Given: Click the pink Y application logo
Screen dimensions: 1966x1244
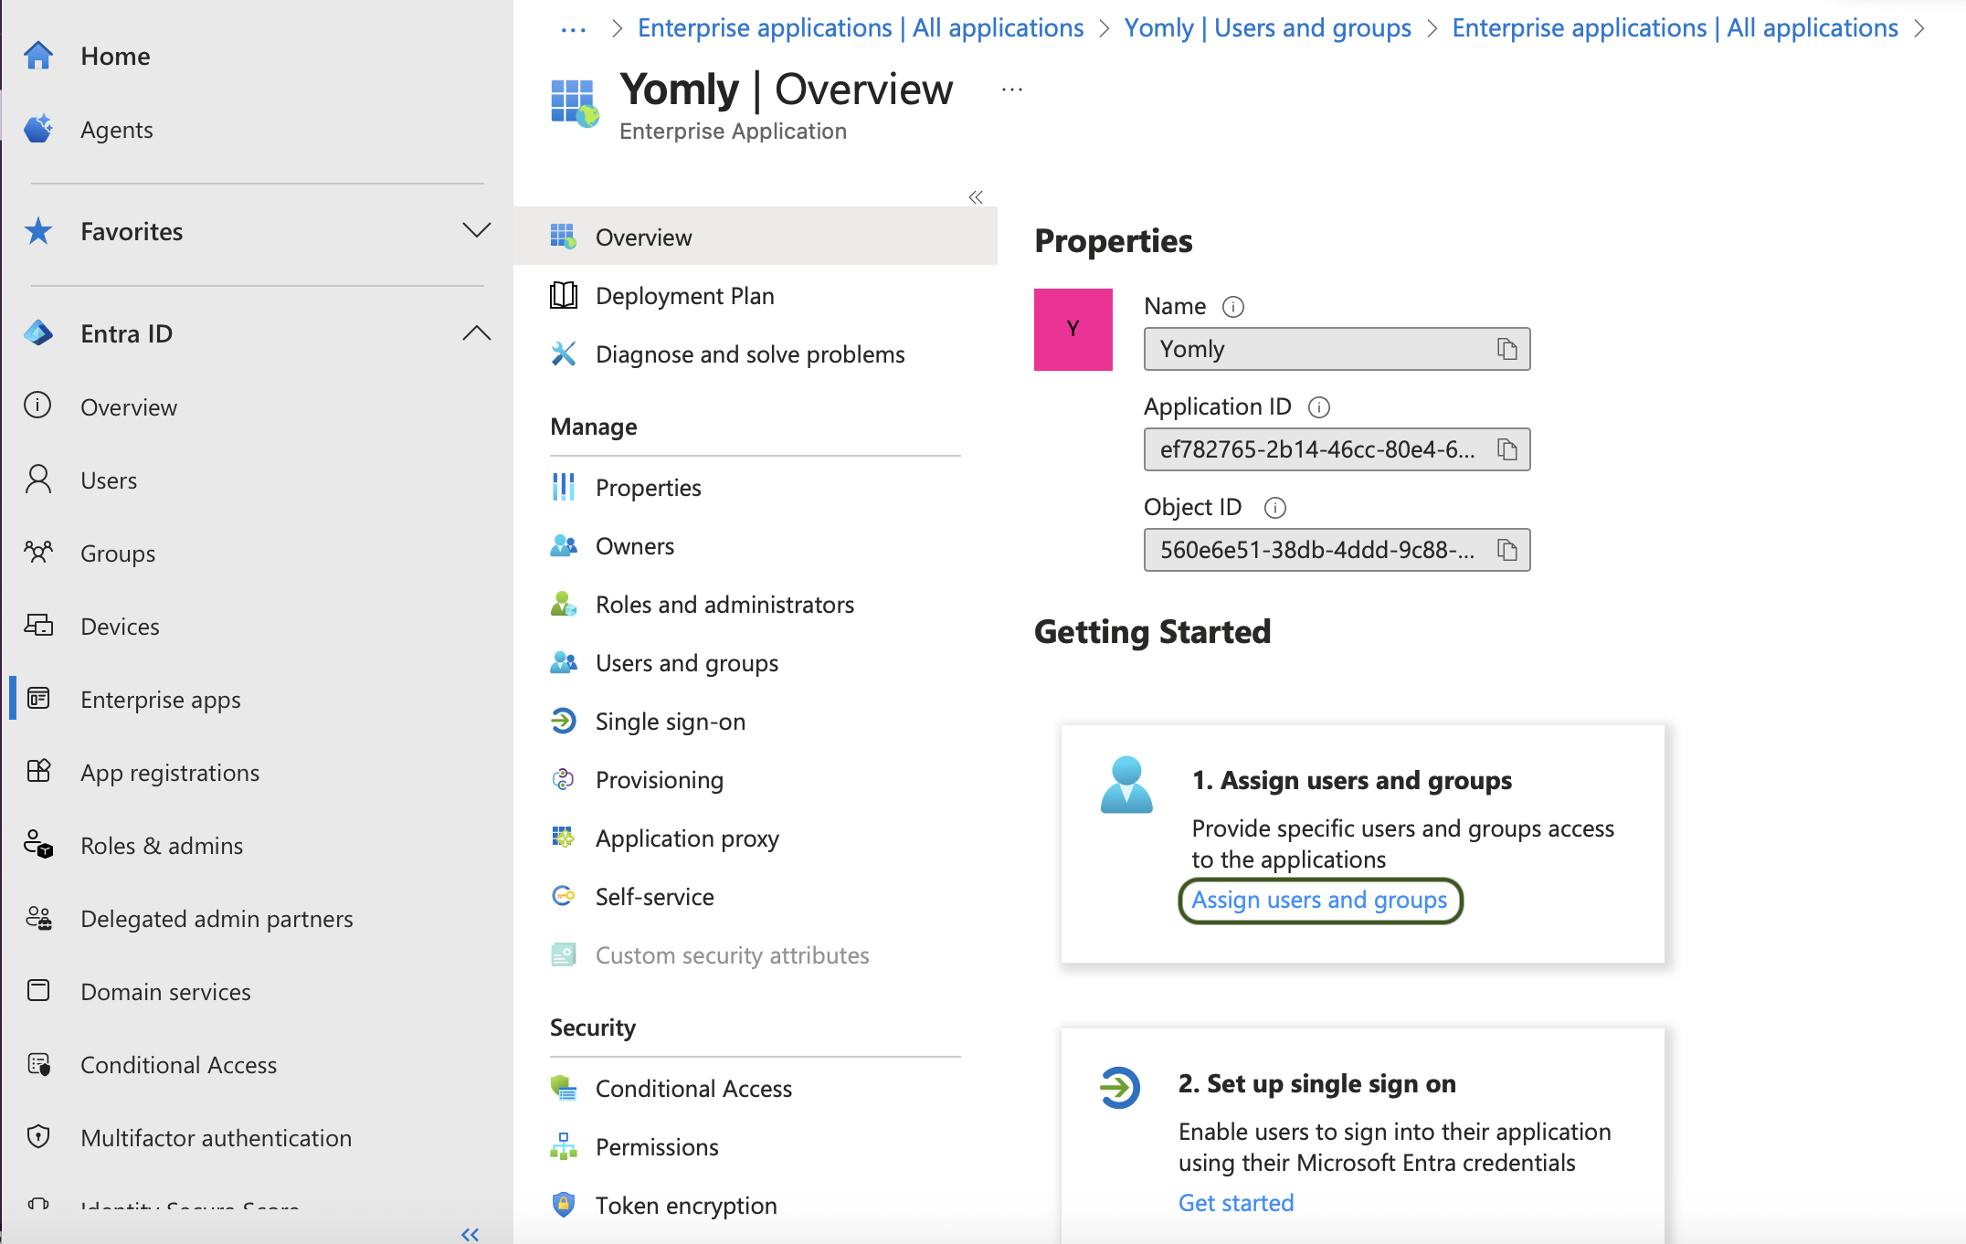Looking at the screenshot, I should click(x=1073, y=330).
